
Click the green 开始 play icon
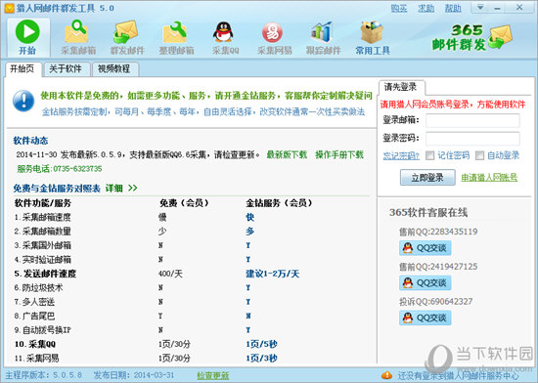27,32
